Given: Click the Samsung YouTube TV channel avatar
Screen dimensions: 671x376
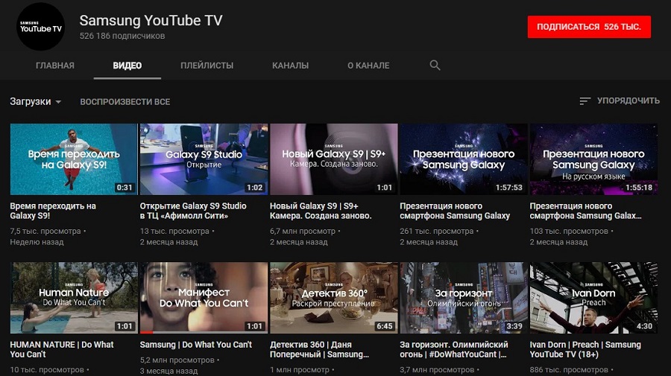Looking at the screenshot, I should pyautogui.click(x=41, y=27).
